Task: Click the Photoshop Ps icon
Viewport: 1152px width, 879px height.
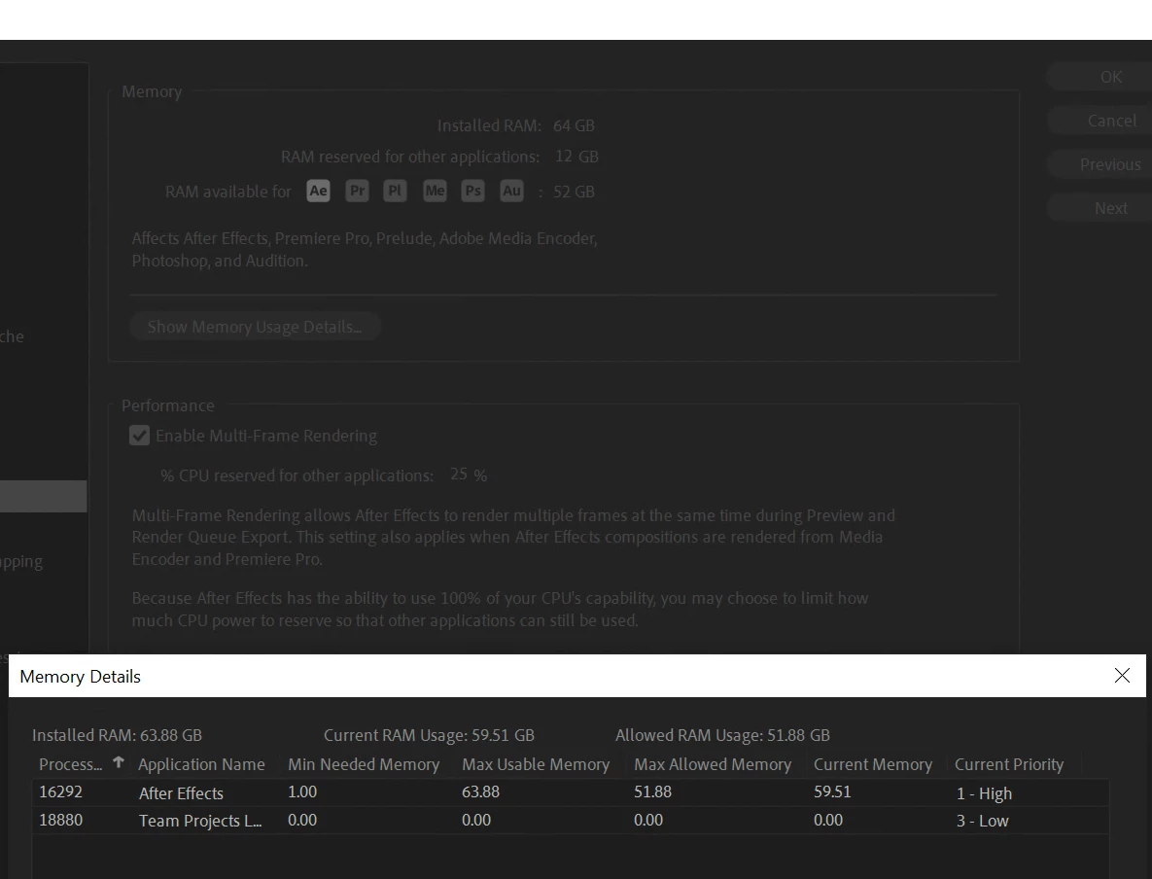Action: pyautogui.click(x=473, y=192)
